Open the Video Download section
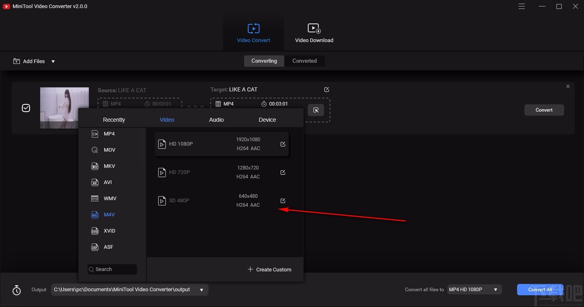 [314, 33]
